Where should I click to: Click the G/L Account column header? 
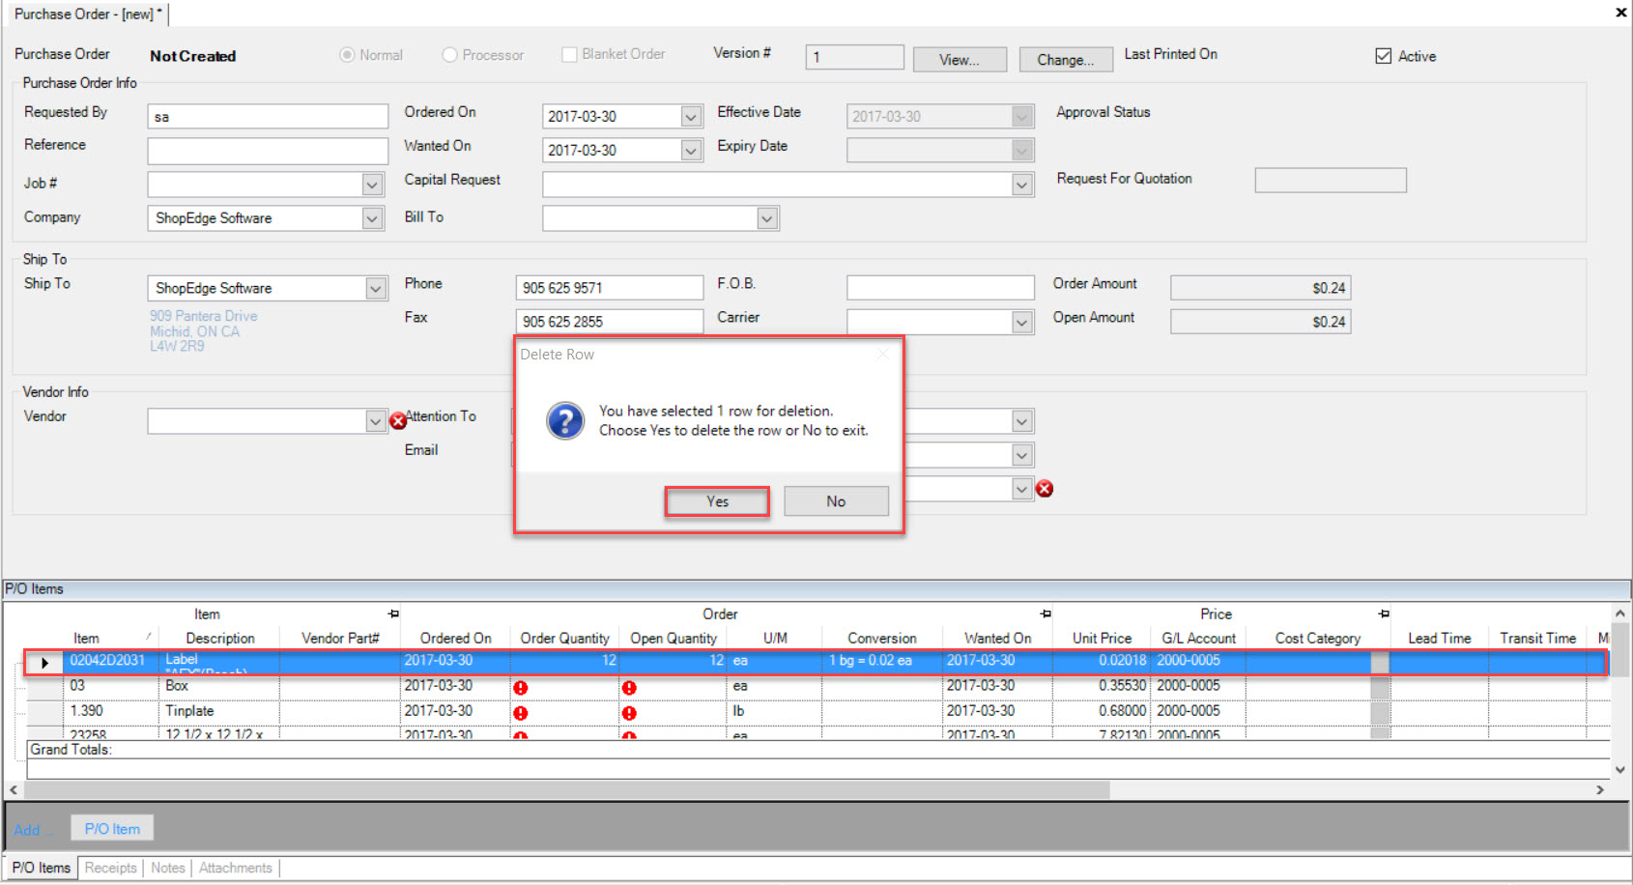click(1198, 639)
